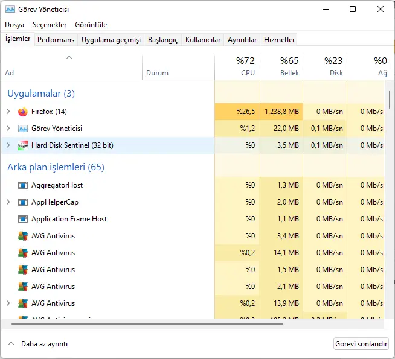Open the Seçenekler menu
Viewport: 395px width, 359px height.
(50, 25)
